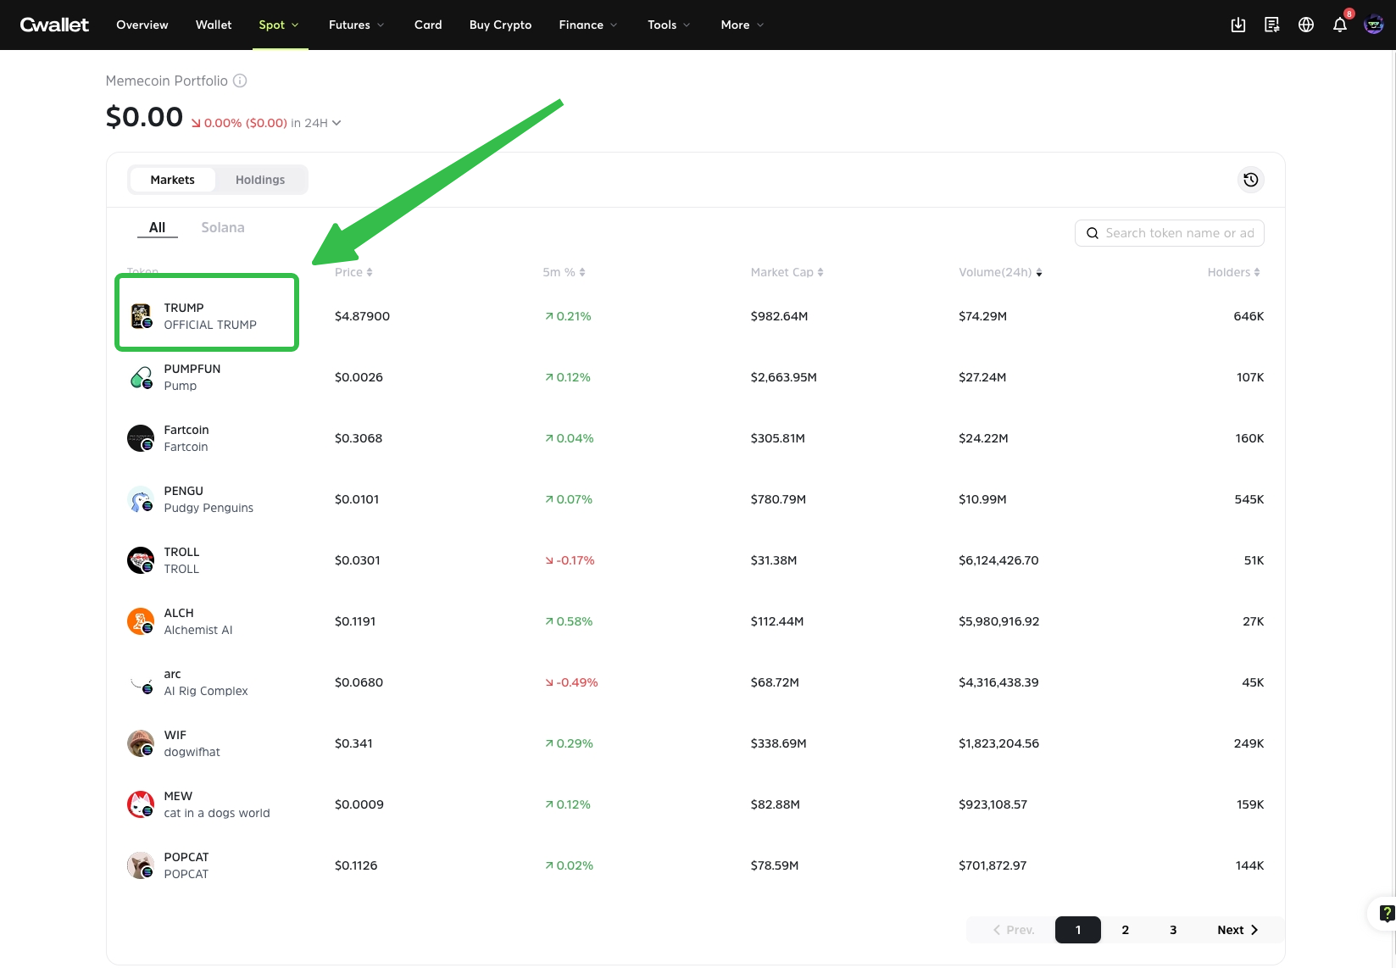The width and height of the screenshot is (1396, 968).
Task: Expand the Futures menu
Action: [x=356, y=25]
